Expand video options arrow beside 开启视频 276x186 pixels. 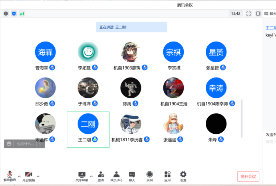tap(38, 176)
